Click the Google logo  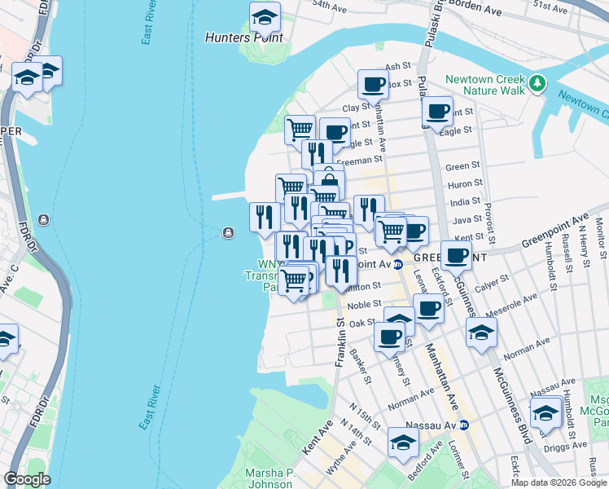(x=27, y=479)
